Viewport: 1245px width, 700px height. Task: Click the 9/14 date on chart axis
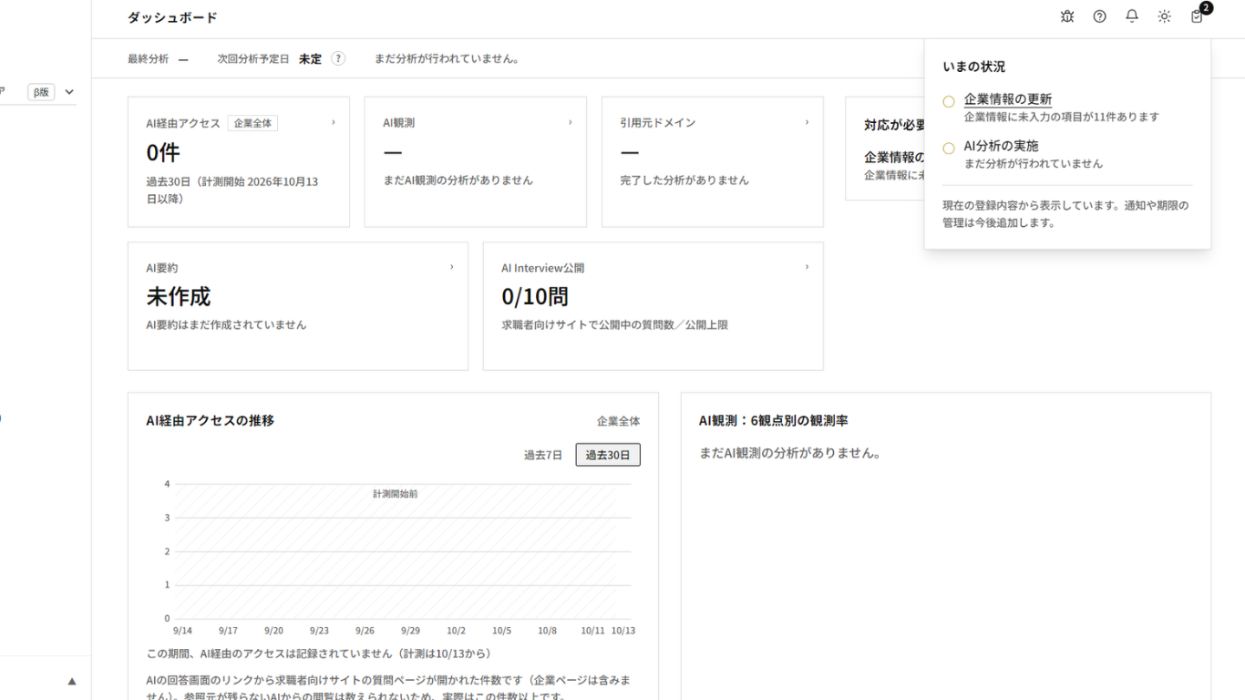point(182,631)
